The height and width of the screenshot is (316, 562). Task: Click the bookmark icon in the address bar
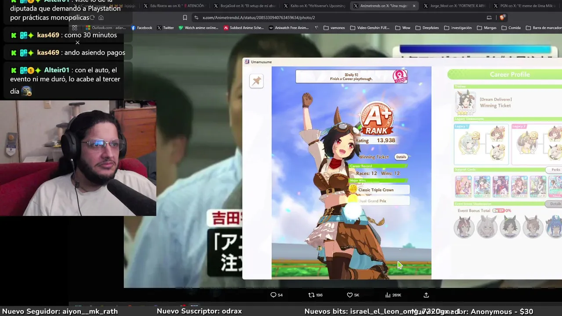coord(185,18)
